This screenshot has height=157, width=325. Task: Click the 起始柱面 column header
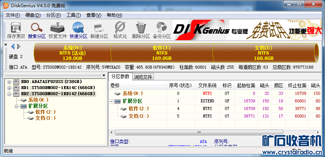click(246, 85)
